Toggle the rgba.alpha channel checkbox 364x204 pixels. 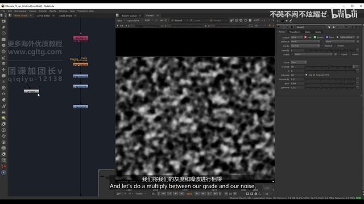(337, 37)
